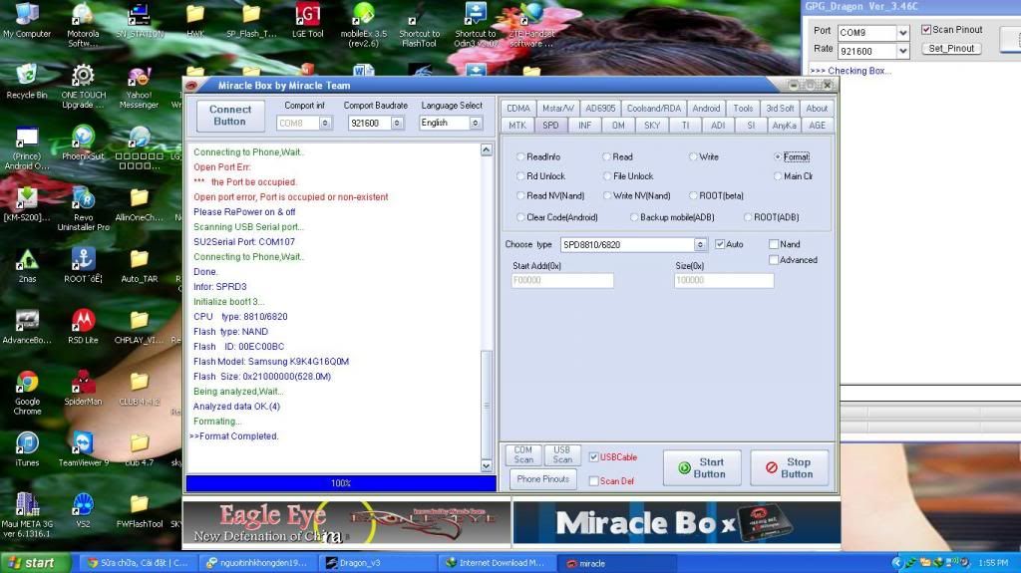Switch to the About tab
Viewport: 1021px width, 573px height.
tap(817, 108)
